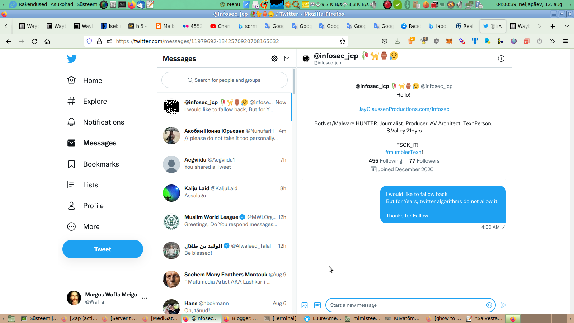
Task: Open Notifications in sidebar
Action: 96,122
